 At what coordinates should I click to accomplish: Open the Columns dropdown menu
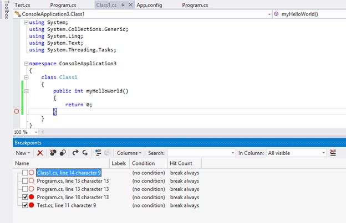(x=129, y=153)
